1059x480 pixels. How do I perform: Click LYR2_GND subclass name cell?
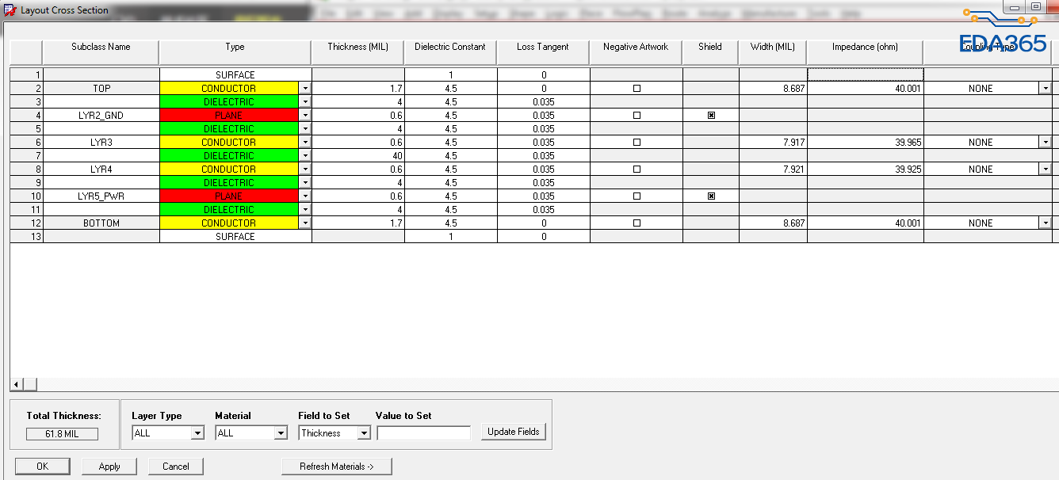tap(101, 116)
